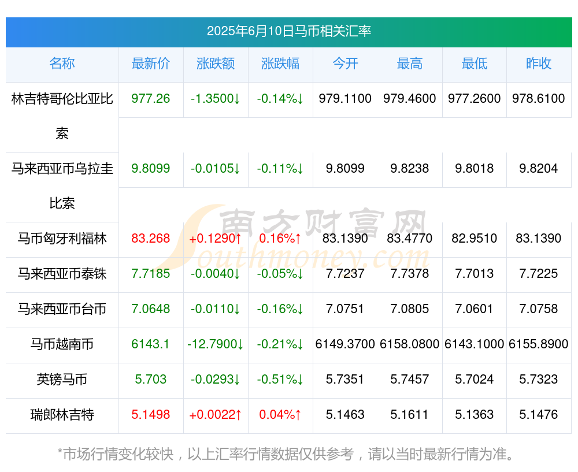Viewport: 578px width, 472px height.
Task: Click previous close 9.8204
Action: 539,169
